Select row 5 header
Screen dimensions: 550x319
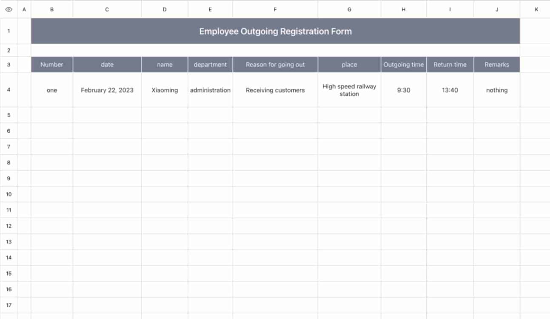click(x=9, y=115)
